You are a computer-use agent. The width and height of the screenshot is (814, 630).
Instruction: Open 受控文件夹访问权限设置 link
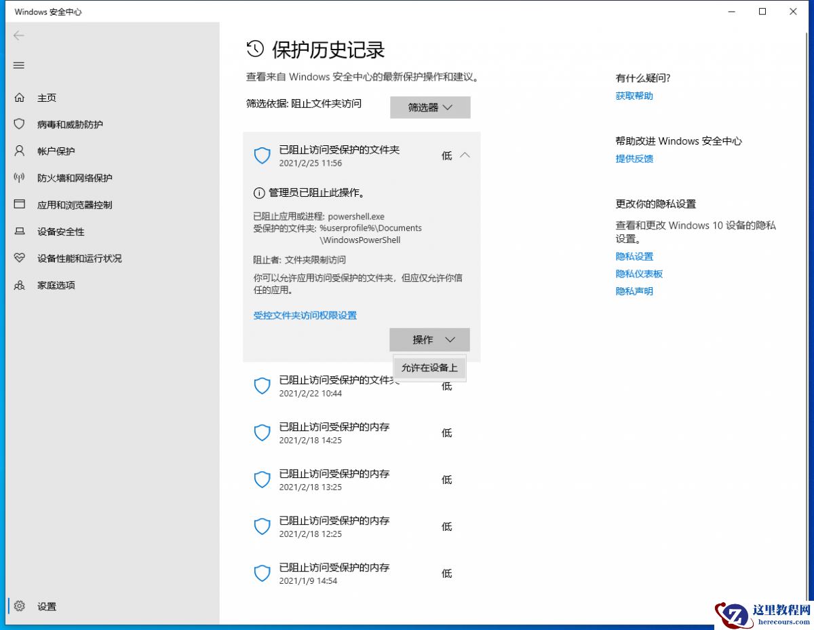(x=304, y=315)
